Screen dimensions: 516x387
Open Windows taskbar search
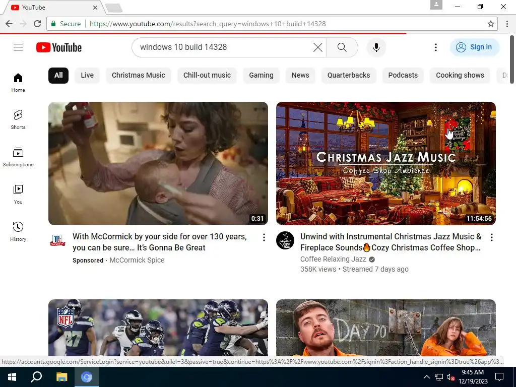[x=36, y=377]
